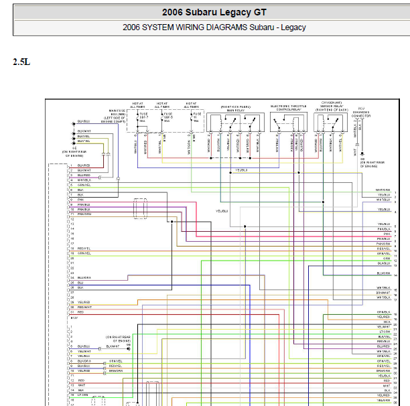Click the "FUSE SBF-5" label
The height and width of the screenshot is (406, 410).
[168, 117]
